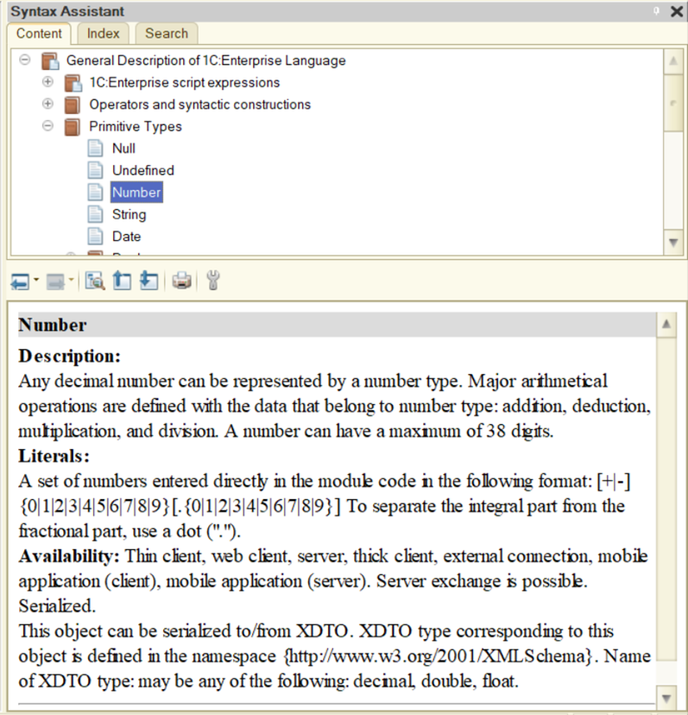Click the find-in-page magnifier icon
This screenshot has width=688, height=715.
pos(95,282)
